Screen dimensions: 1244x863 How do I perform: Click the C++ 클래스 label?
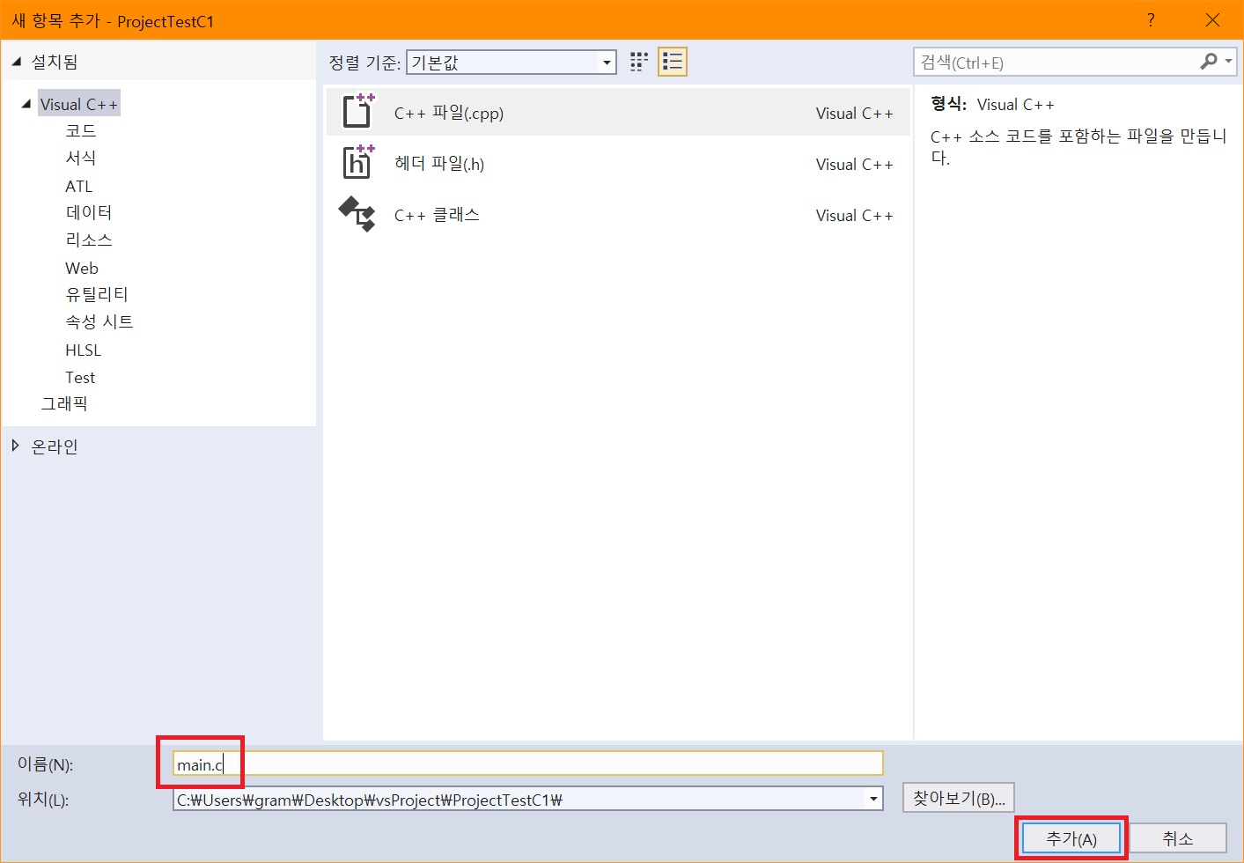437,215
